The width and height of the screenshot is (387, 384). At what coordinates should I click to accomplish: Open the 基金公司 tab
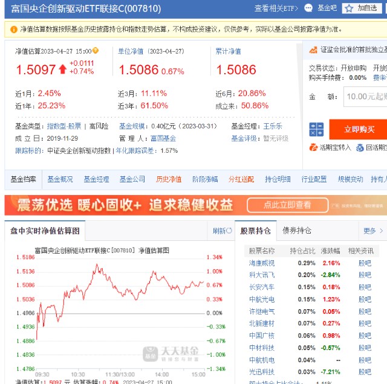132,179
